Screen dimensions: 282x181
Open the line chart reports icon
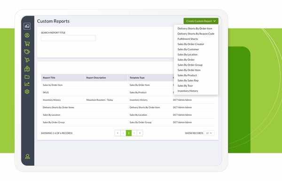[x=27, y=84]
